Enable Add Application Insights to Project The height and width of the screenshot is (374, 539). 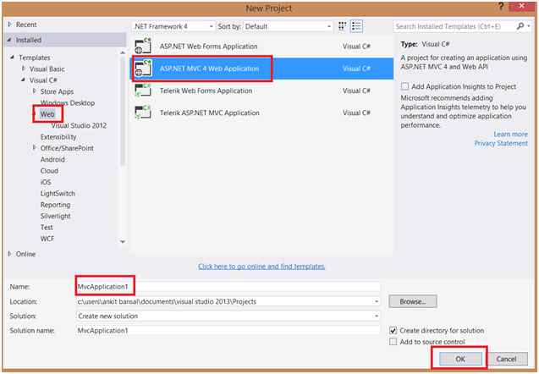click(x=405, y=86)
